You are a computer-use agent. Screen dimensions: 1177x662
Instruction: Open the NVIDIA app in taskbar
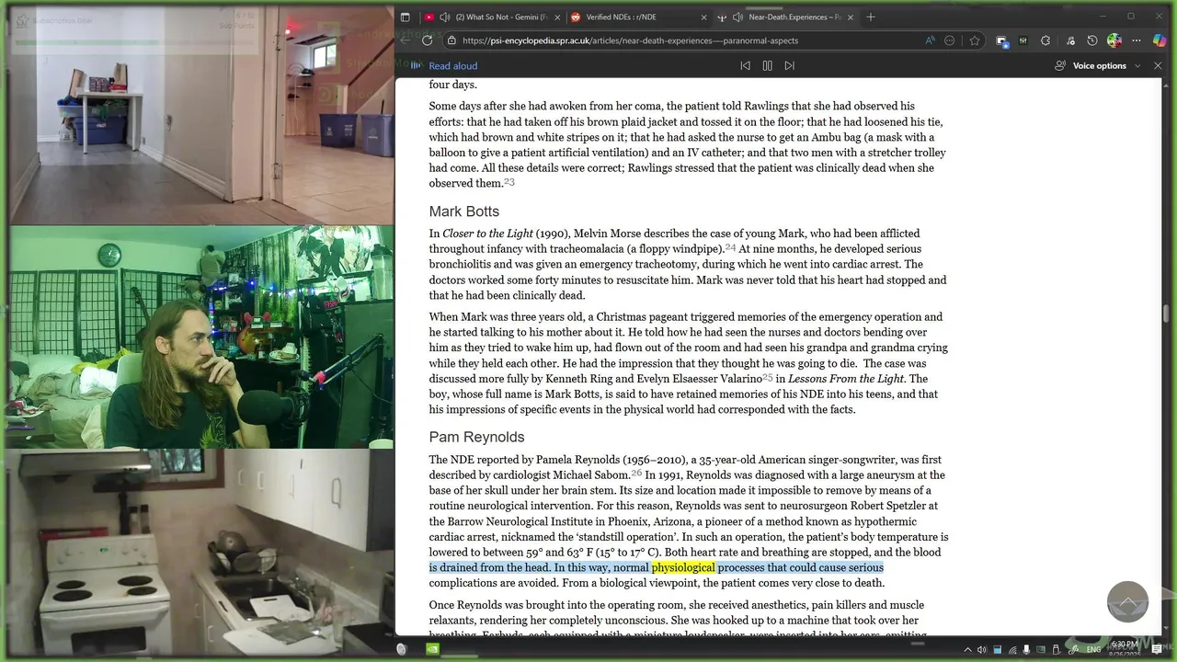pos(433,649)
